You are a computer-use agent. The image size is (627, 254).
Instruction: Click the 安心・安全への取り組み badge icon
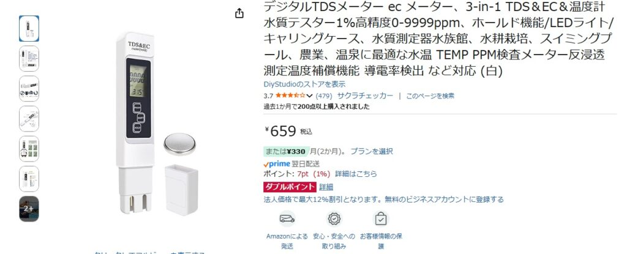point(334,219)
